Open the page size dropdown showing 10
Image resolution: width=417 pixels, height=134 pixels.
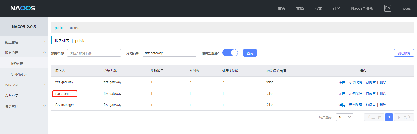[x=345, y=117]
